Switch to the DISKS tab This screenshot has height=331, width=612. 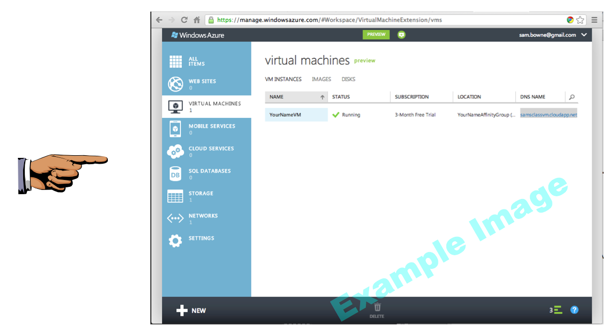pos(348,79)
